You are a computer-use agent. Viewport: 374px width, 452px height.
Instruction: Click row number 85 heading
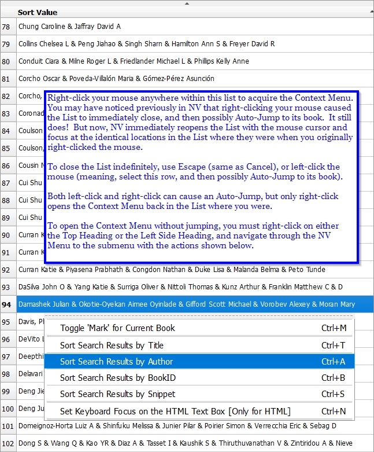point(8,148)
